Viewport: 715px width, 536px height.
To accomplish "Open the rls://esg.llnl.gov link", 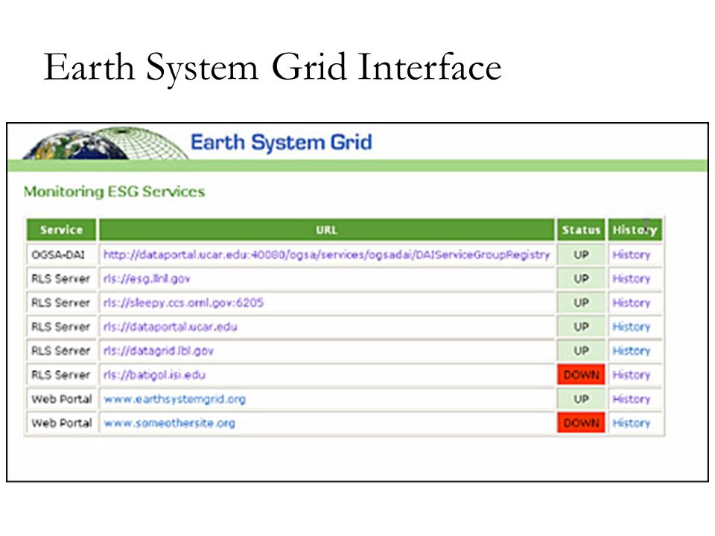I will (x=147, y=279).
